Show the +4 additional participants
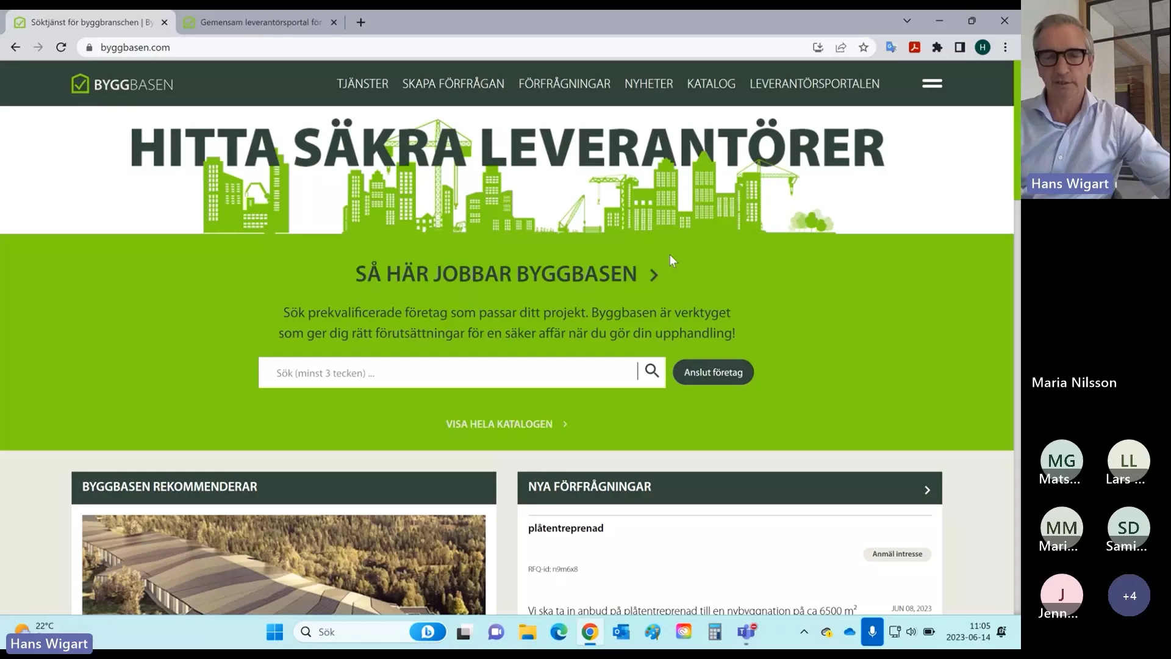The image size is (1171, 659). pyautogui.click(x=1129, y=596)
